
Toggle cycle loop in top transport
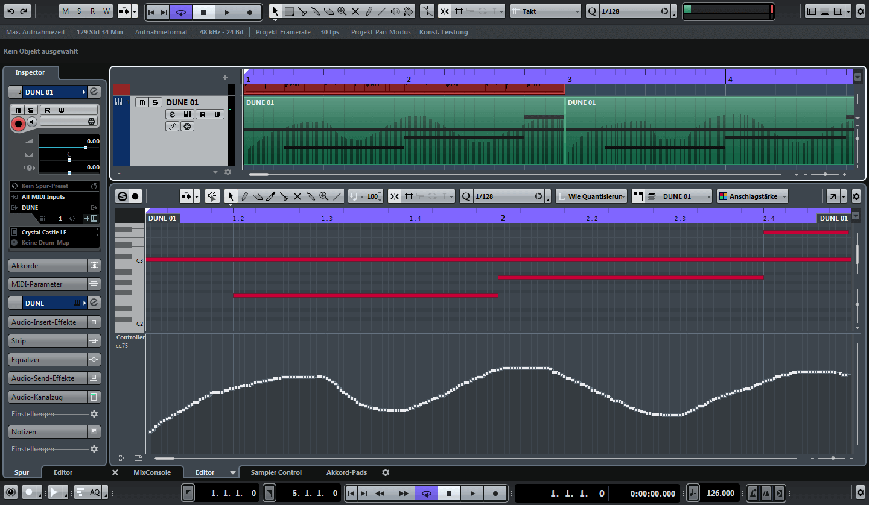tap(181, 12)
